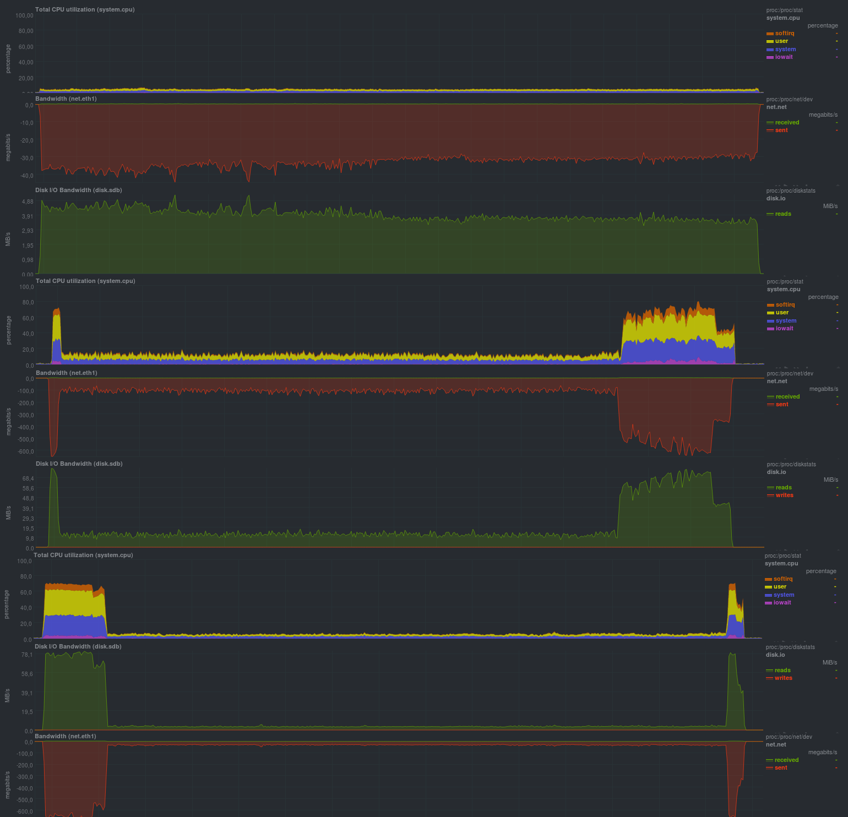Toggle user in the third CPU chart legend
Image resolution: width=848 pixels, height=817 pixels.
(780, 587)
